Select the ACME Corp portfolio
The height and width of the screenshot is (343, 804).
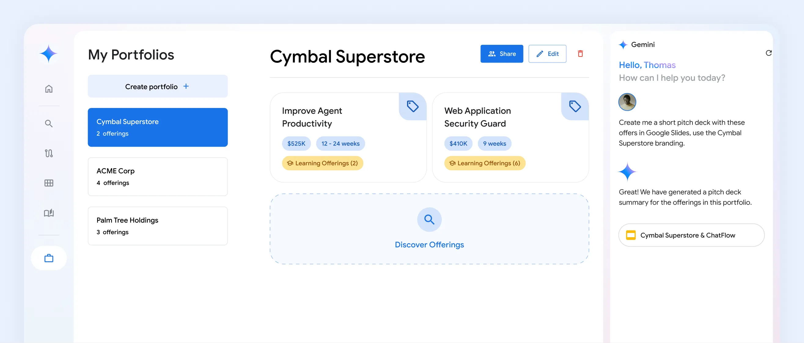coord(158,177)
